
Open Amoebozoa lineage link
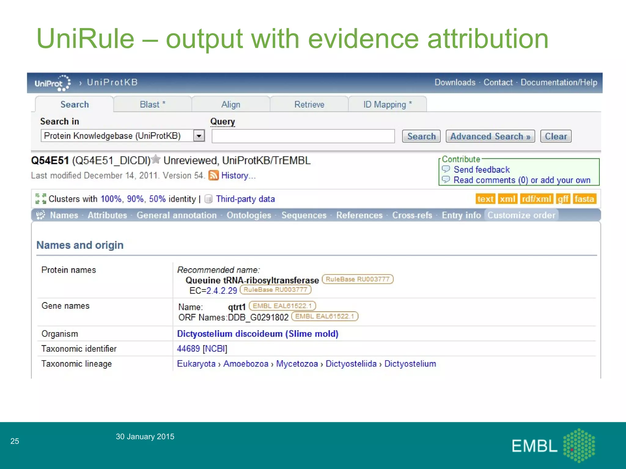pyautogui.click(x=246, y=364)
